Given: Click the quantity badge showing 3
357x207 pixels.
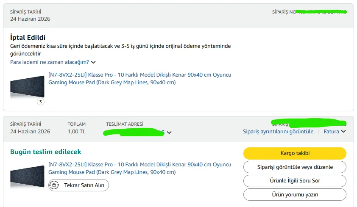Looking at the screenshot, I should pyautogui.click(x=41, y=102).
